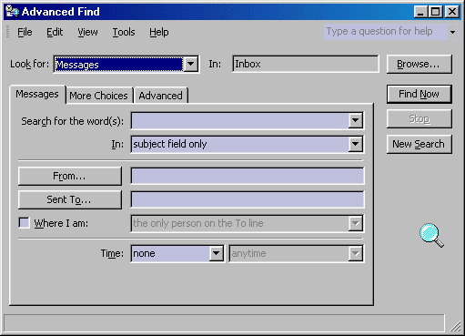Click the Find Now button
This screenshot has width=465, height=336.
coord(420,94)
